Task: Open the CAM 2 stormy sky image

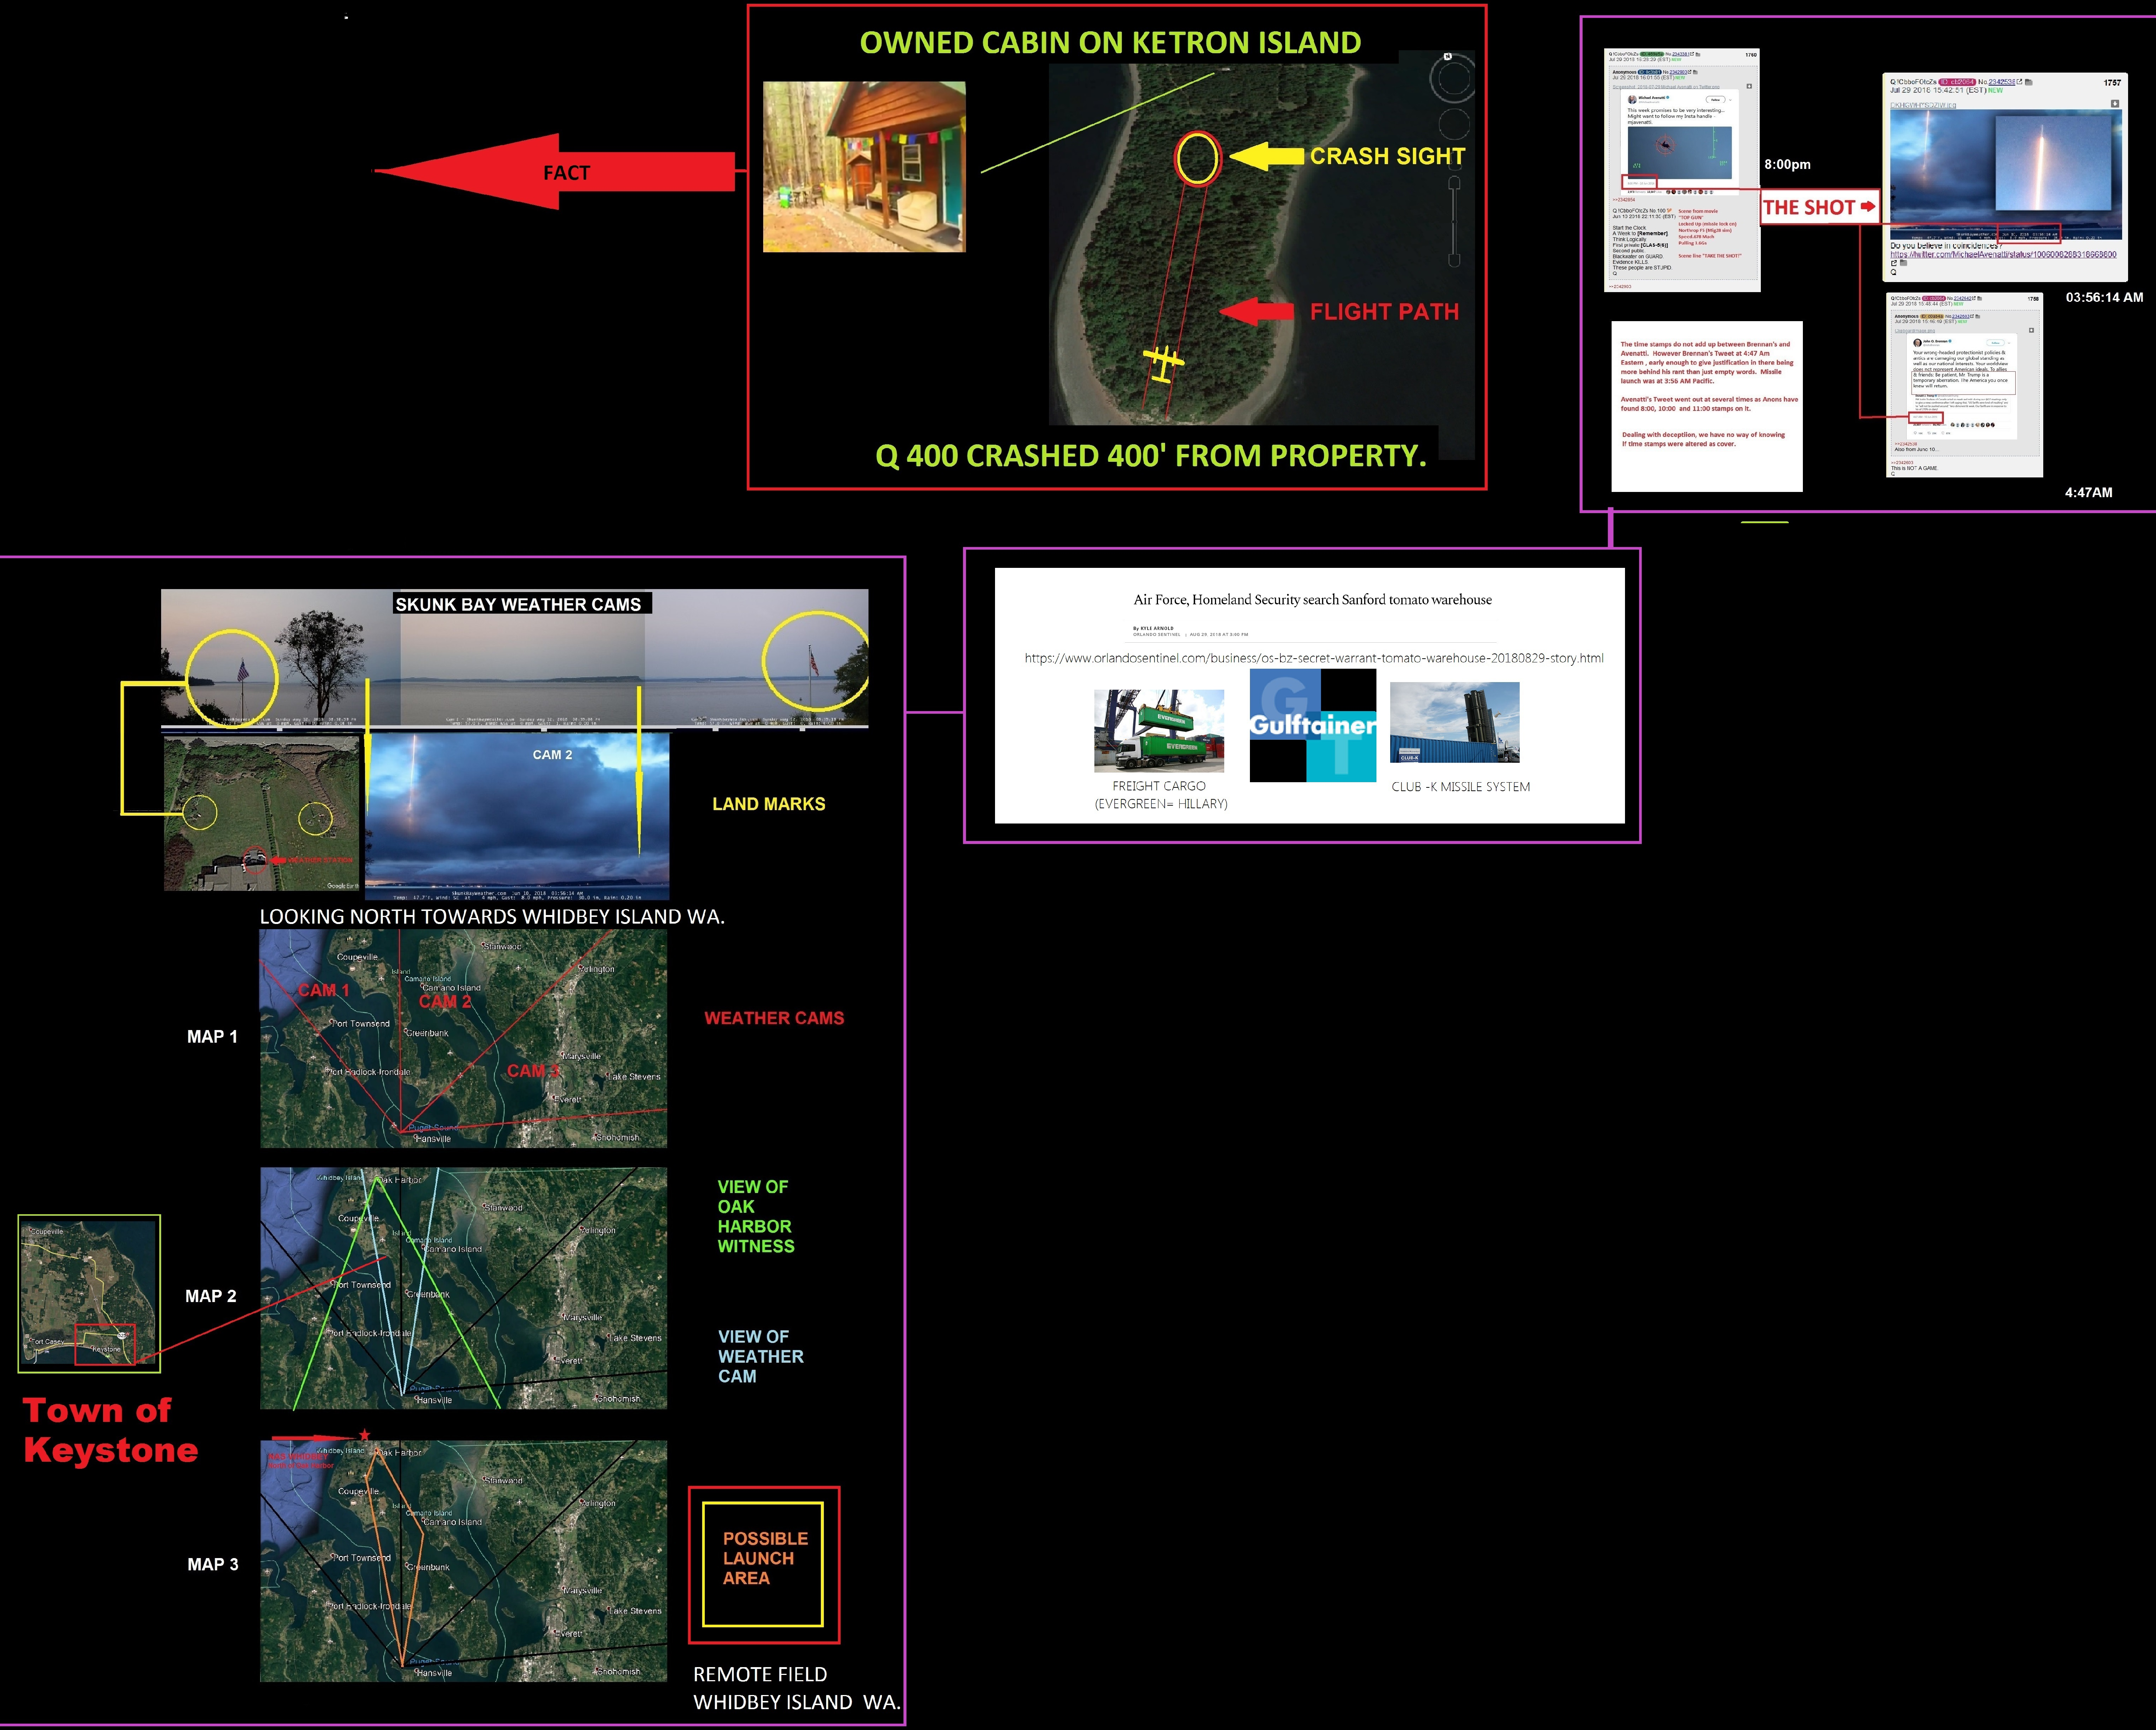Action: tap(517, 817)
